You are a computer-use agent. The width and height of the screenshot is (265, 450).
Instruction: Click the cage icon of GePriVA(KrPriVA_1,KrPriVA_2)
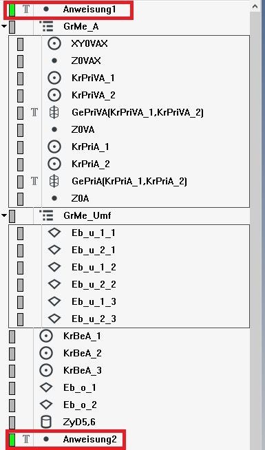(x=54, y=112)
